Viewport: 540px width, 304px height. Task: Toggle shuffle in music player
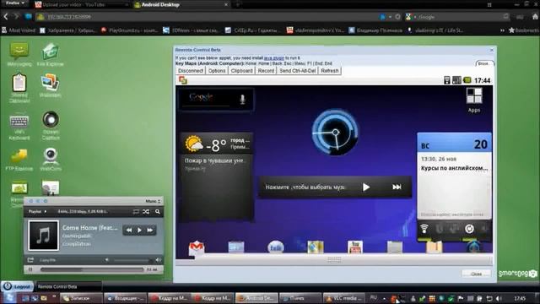click(x=146, y=212)
